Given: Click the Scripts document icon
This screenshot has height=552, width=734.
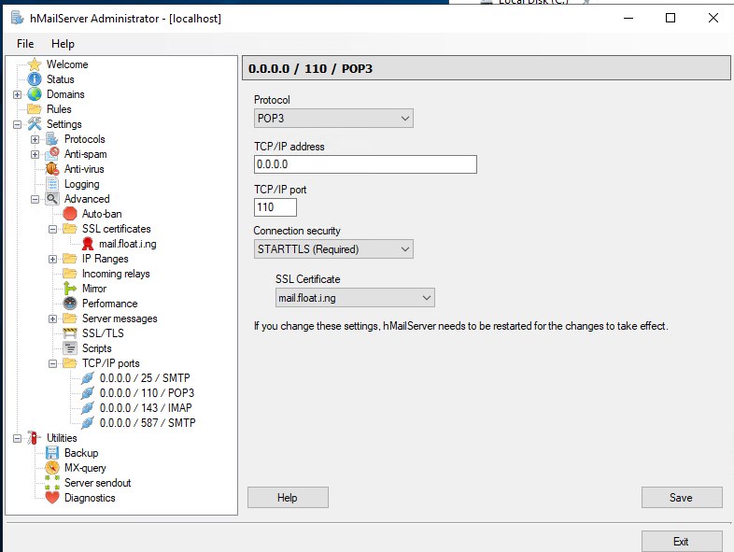Looking at the screenshot, I should pos(70,348).
